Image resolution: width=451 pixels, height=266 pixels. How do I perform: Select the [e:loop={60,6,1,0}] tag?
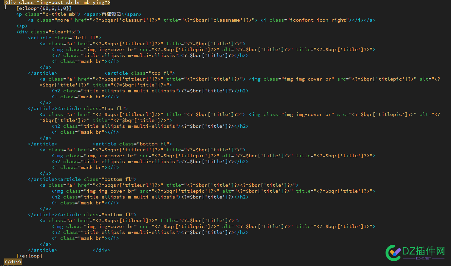tap(44, 8)
